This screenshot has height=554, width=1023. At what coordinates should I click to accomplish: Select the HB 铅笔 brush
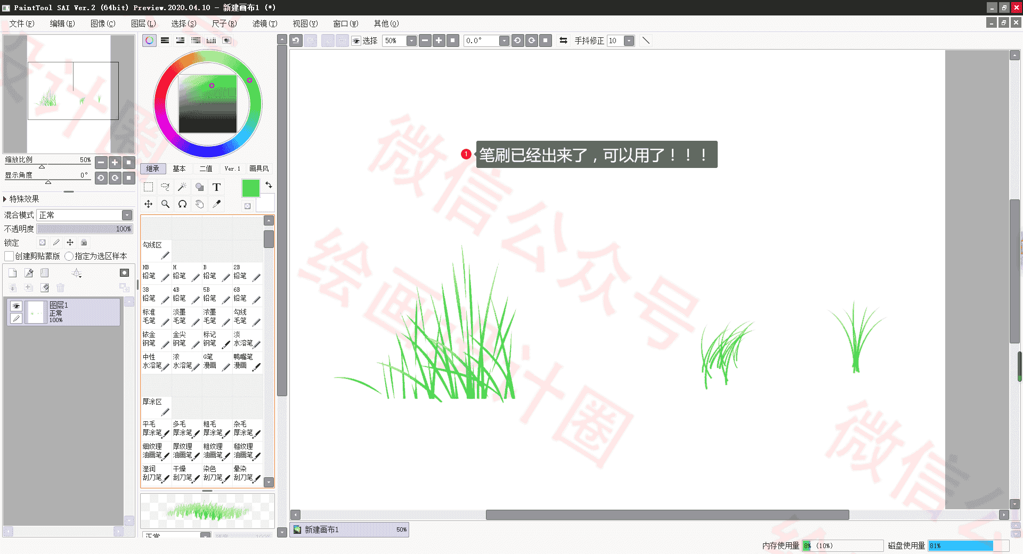point(156,272)
